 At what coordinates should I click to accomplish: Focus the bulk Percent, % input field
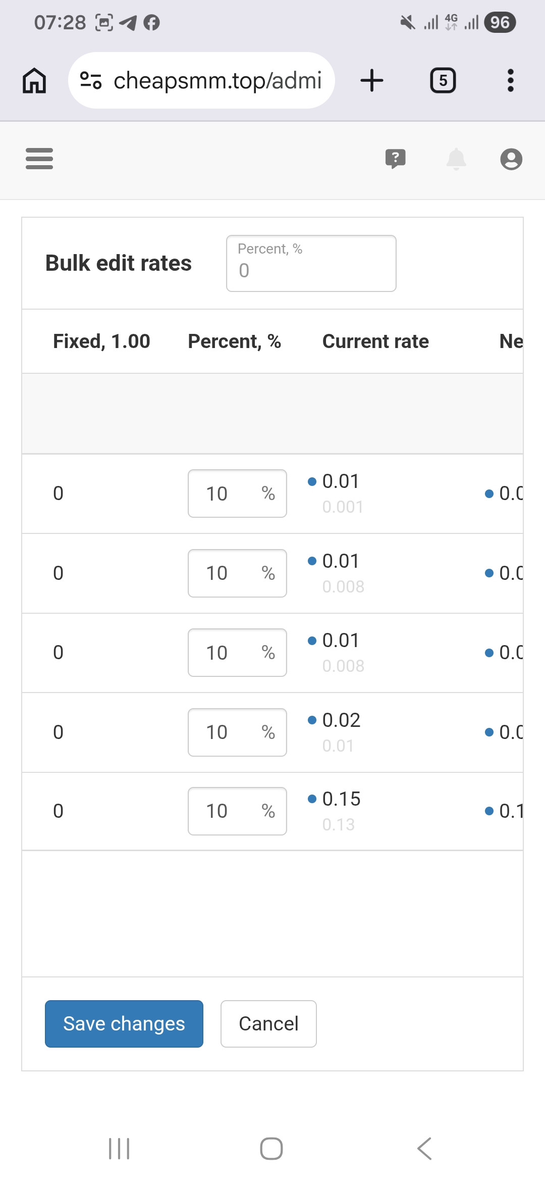[311, 263]
